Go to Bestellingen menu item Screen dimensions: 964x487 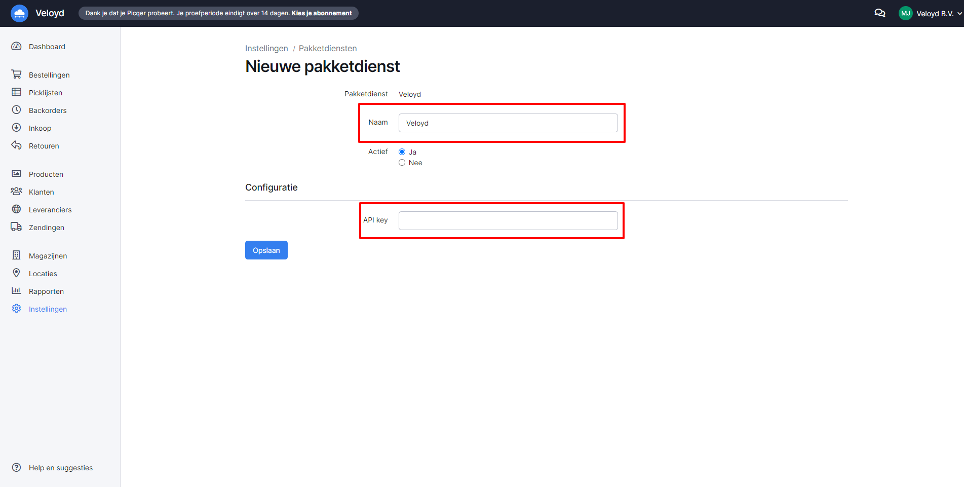pos(49,75)
